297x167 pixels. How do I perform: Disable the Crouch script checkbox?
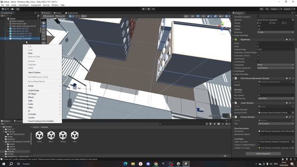click(239, 117)
